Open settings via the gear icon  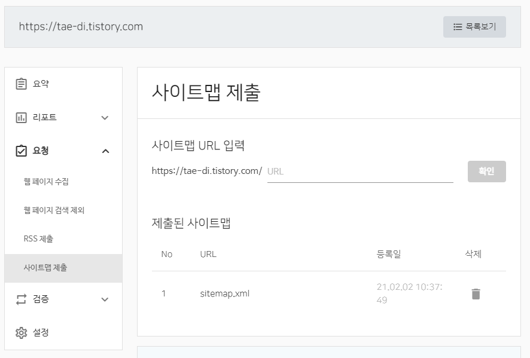pos(20,332)
